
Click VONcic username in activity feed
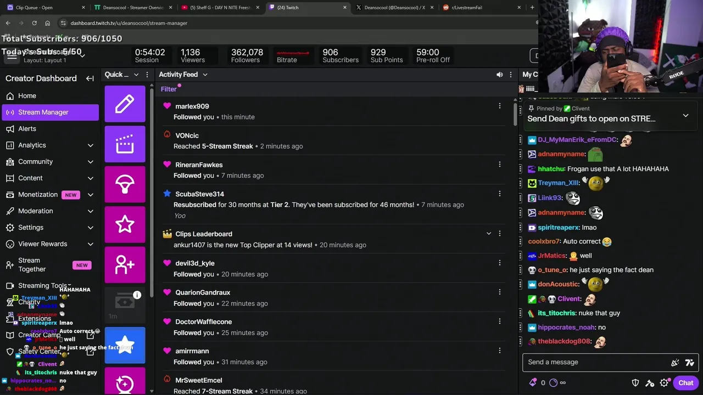point(187,136)
